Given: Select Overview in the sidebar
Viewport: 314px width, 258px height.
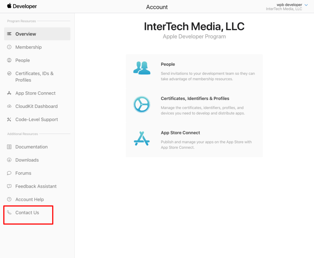Looking at the screenshot, I should (x=37, y=34).
